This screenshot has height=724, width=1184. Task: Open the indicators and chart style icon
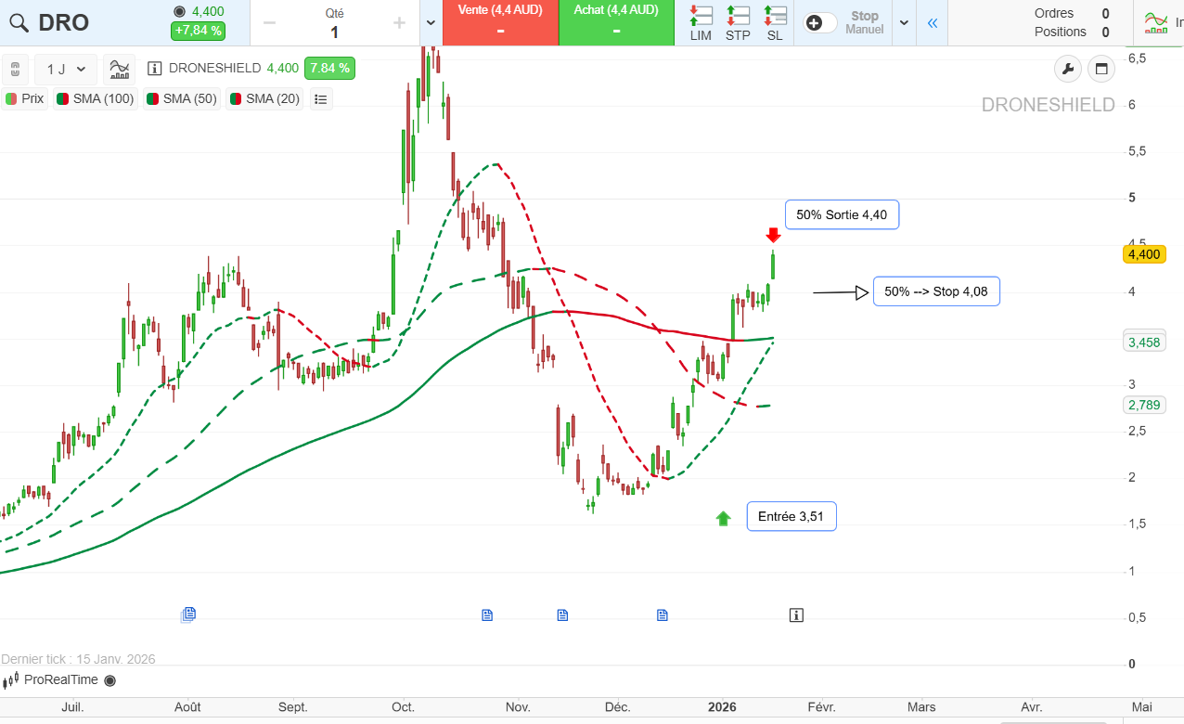[119, 70]
